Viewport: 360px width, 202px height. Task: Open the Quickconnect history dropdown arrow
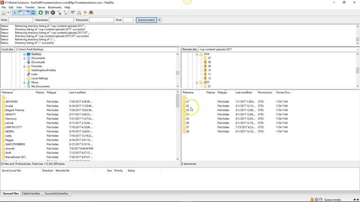[x=159, y=20]
